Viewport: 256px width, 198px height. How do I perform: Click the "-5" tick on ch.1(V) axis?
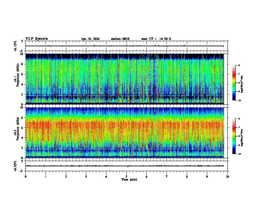coord(22,51)
